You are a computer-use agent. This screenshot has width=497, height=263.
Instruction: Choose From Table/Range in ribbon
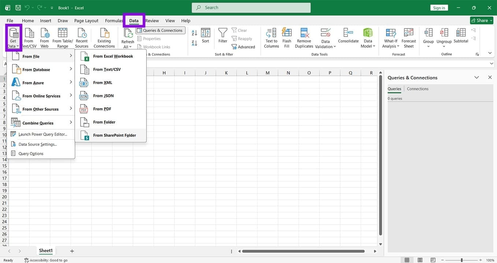tap(63, 38)
